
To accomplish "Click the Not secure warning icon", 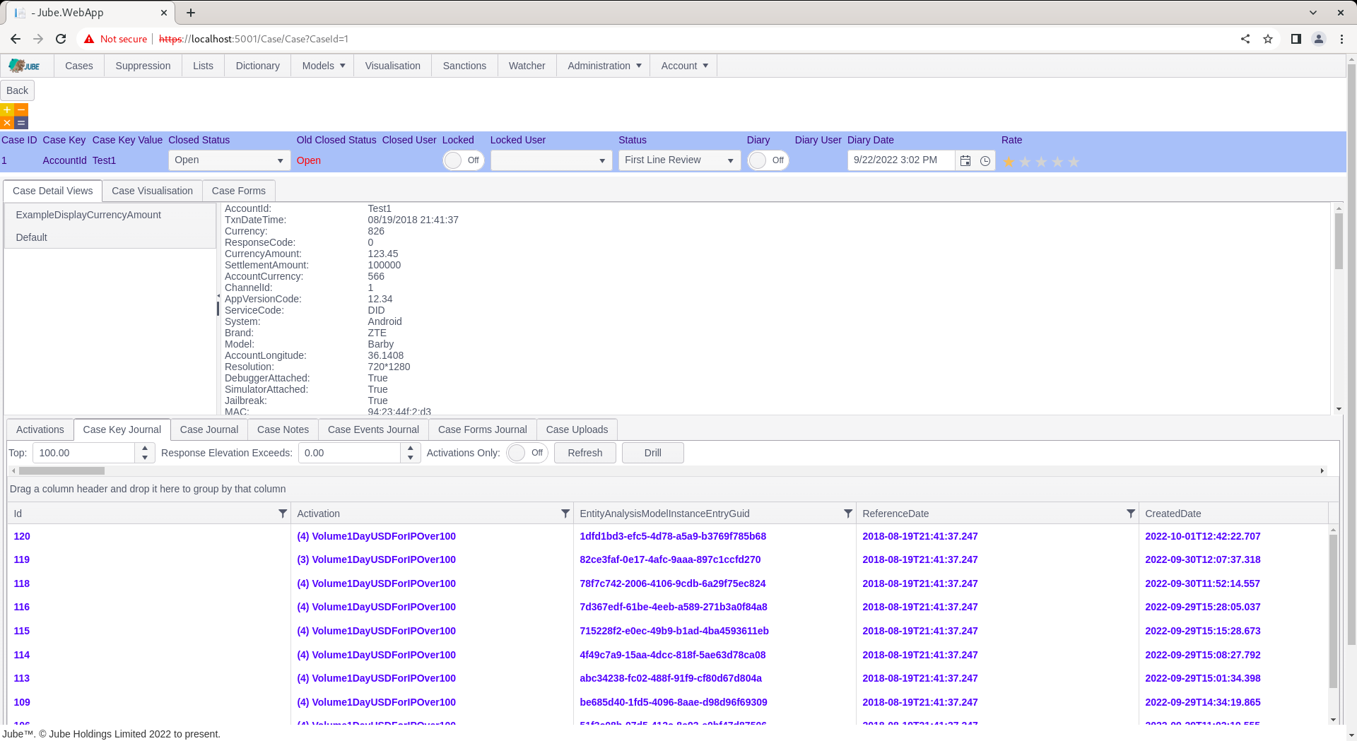I will (89, 39).
